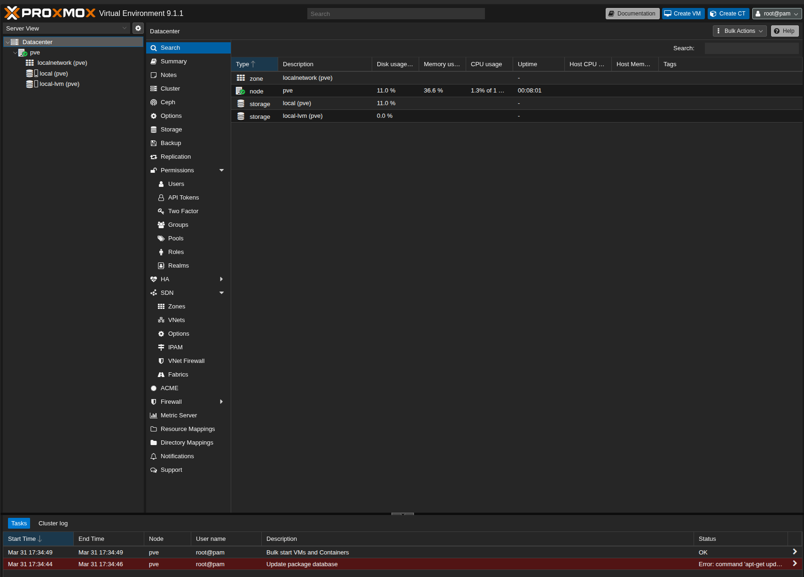
Task: Click the Backup floppy icon
Action: tap(154, 143)
